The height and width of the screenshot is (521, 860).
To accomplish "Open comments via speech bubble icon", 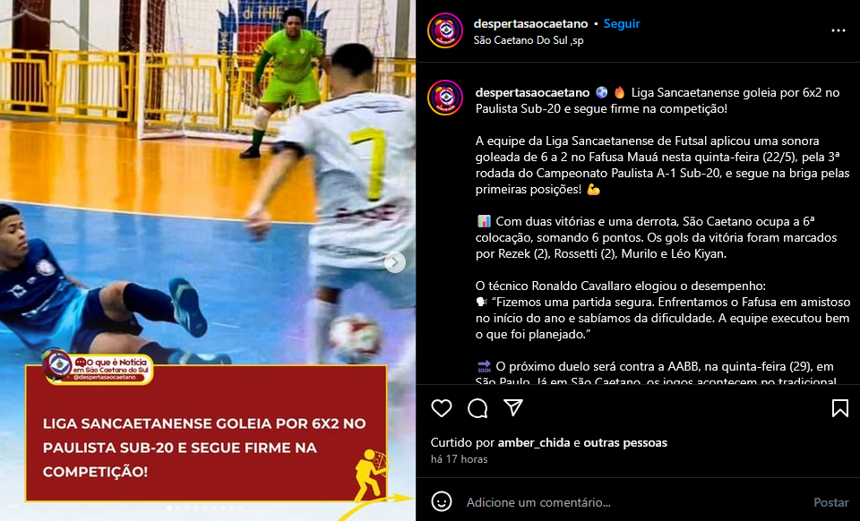I will 477,408.
